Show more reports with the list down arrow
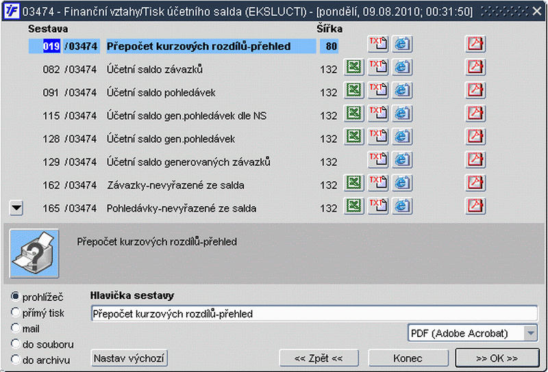 point(16,208)
